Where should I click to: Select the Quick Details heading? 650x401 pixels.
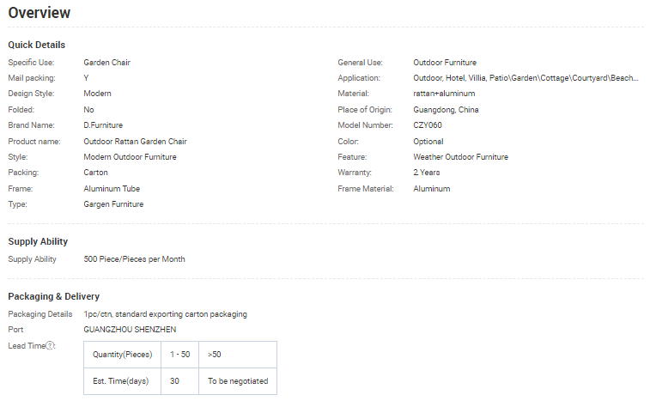tap(36, 45)
